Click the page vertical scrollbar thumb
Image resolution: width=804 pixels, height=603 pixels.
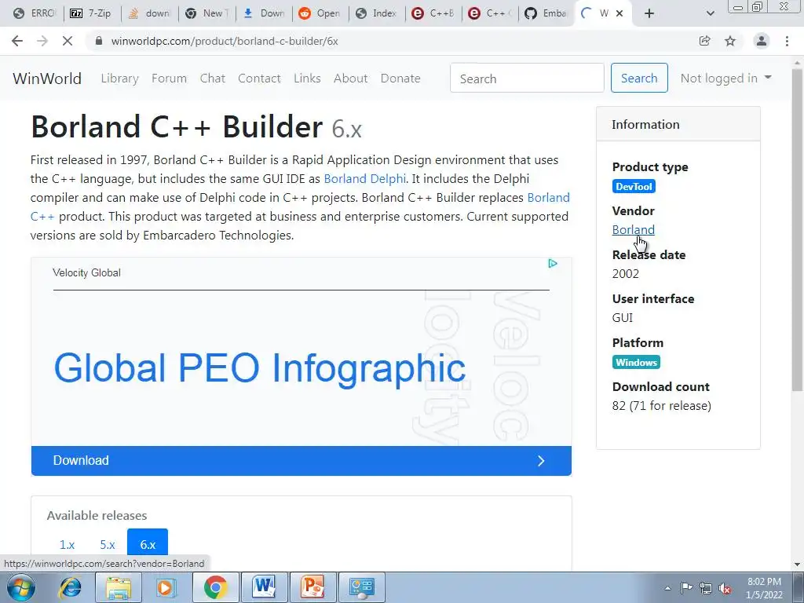(x=798, y=229)
